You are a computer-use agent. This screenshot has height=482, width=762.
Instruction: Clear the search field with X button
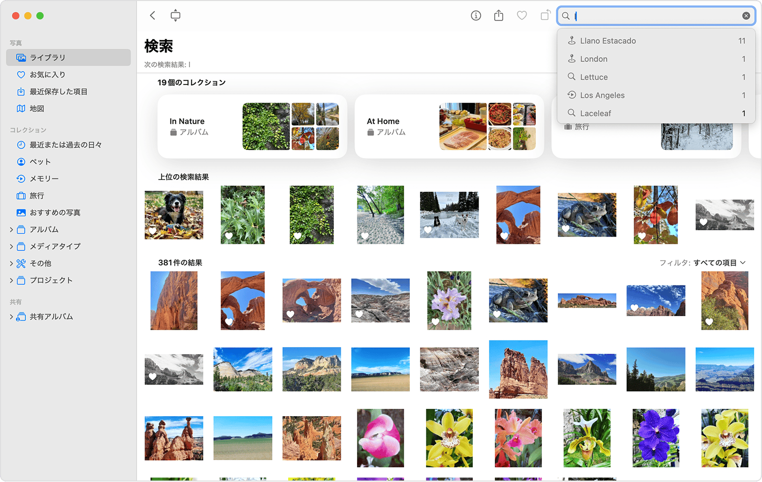[746, 16]
